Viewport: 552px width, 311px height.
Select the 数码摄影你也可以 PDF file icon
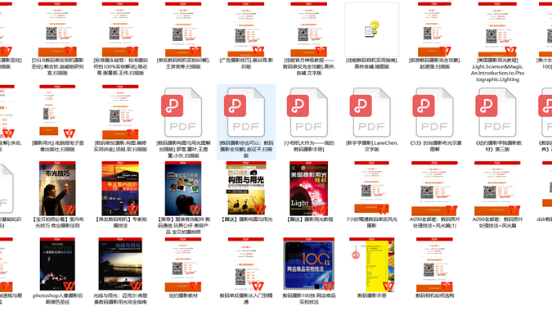click(246, 112)
